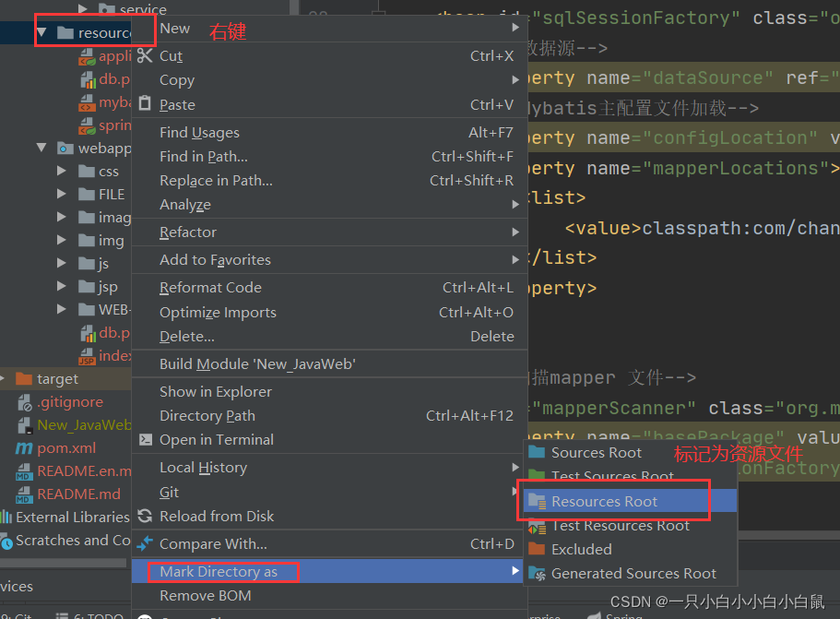Choose Remove BOM entry
Image resolution: width=840 pixels, height=619 pixels.
(329, 595)
